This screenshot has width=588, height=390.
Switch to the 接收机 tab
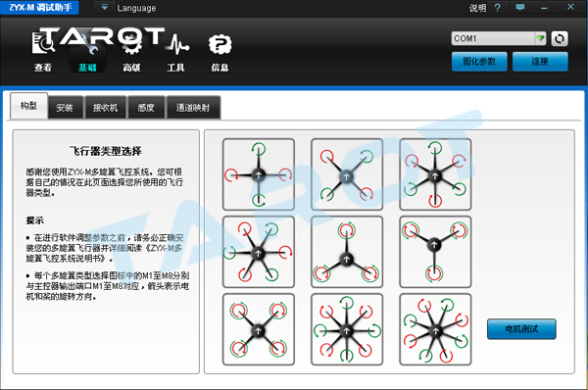click(x=106, y=108)
